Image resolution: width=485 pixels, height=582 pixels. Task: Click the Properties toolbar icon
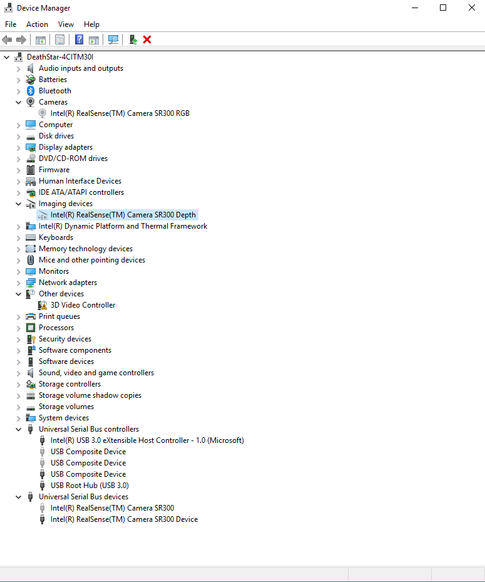[x=59, y=39]
